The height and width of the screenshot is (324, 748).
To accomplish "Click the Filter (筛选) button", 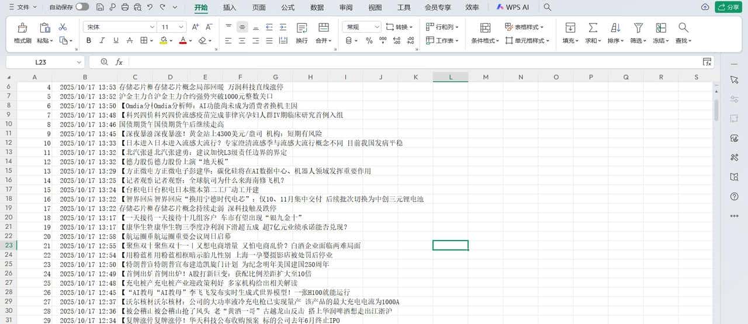I will [638, 33].
